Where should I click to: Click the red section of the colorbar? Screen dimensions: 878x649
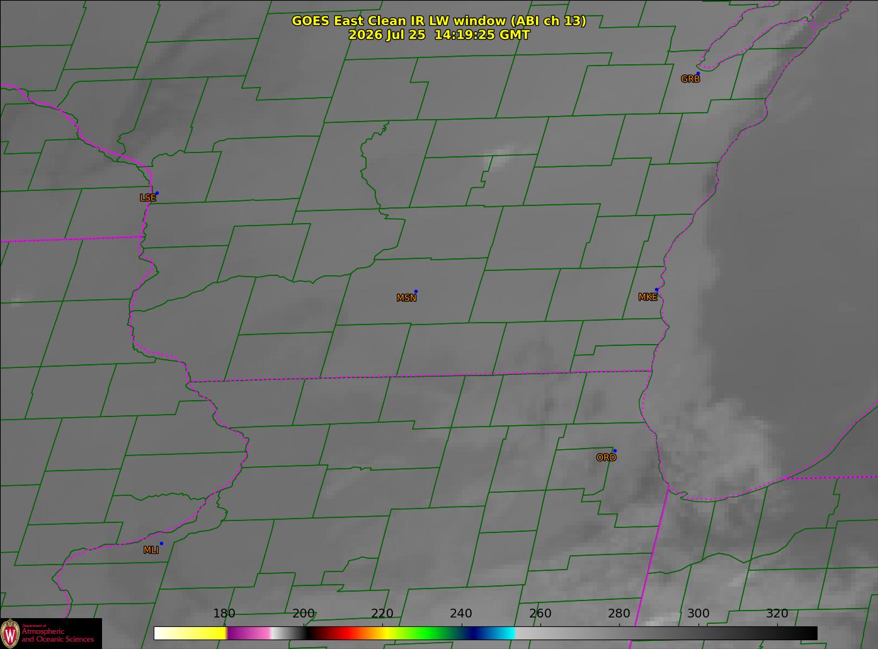tap(343, 633)
